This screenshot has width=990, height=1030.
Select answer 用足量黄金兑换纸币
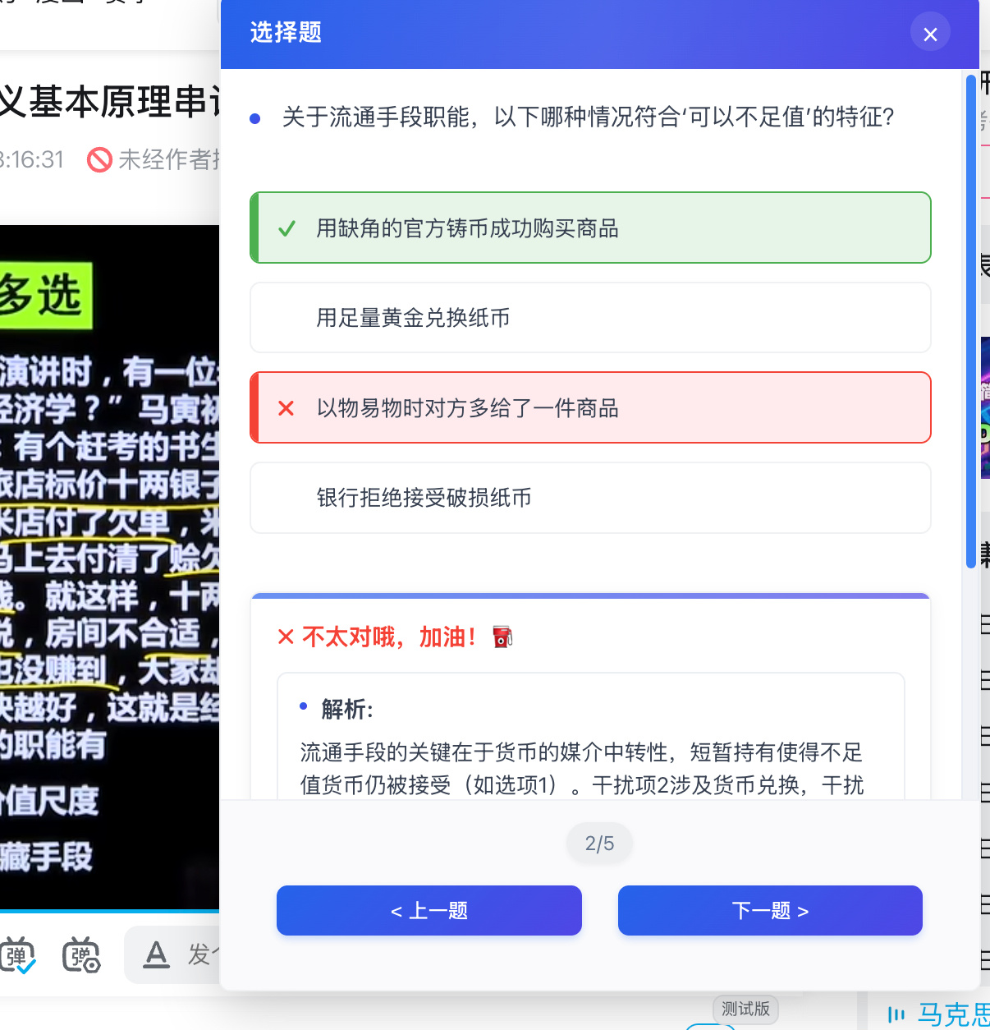(x=590, y=318)
